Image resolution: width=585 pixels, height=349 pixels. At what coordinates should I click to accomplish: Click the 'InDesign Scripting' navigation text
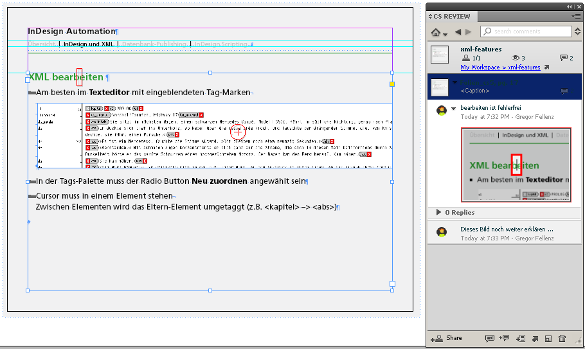(x=221, y=44)
